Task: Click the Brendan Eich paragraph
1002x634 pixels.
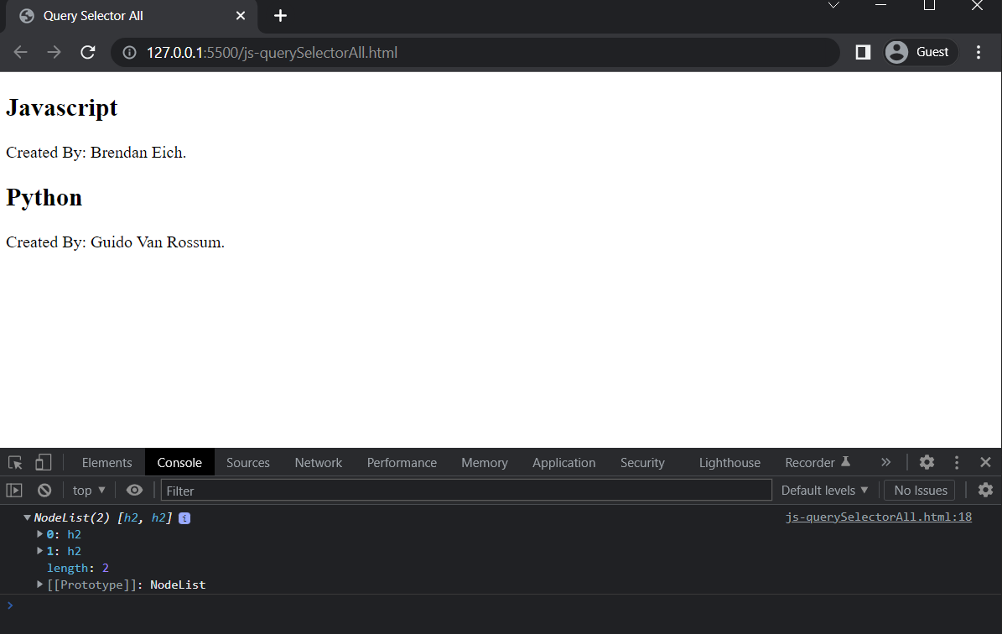Action: point(96,153)
